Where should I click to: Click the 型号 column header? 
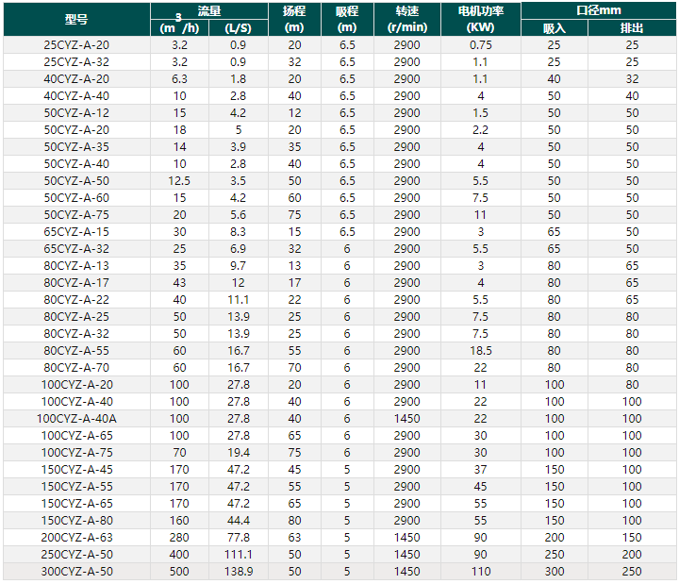tap(76, 19)
